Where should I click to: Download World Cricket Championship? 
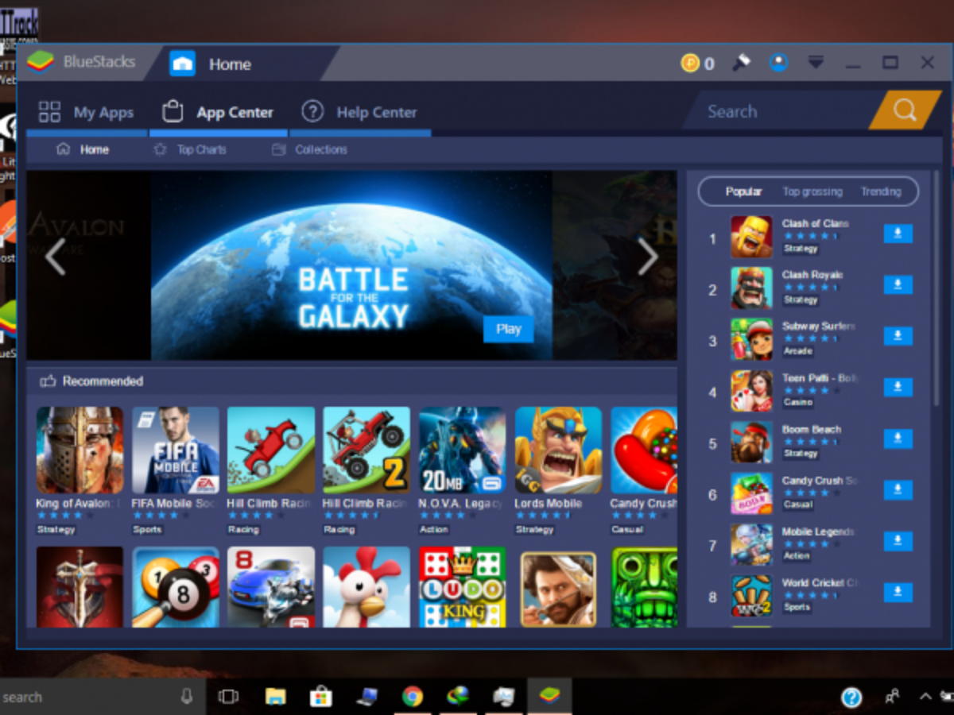tap(898, 592)
